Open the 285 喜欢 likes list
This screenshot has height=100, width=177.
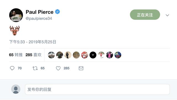tap(33, 55)
